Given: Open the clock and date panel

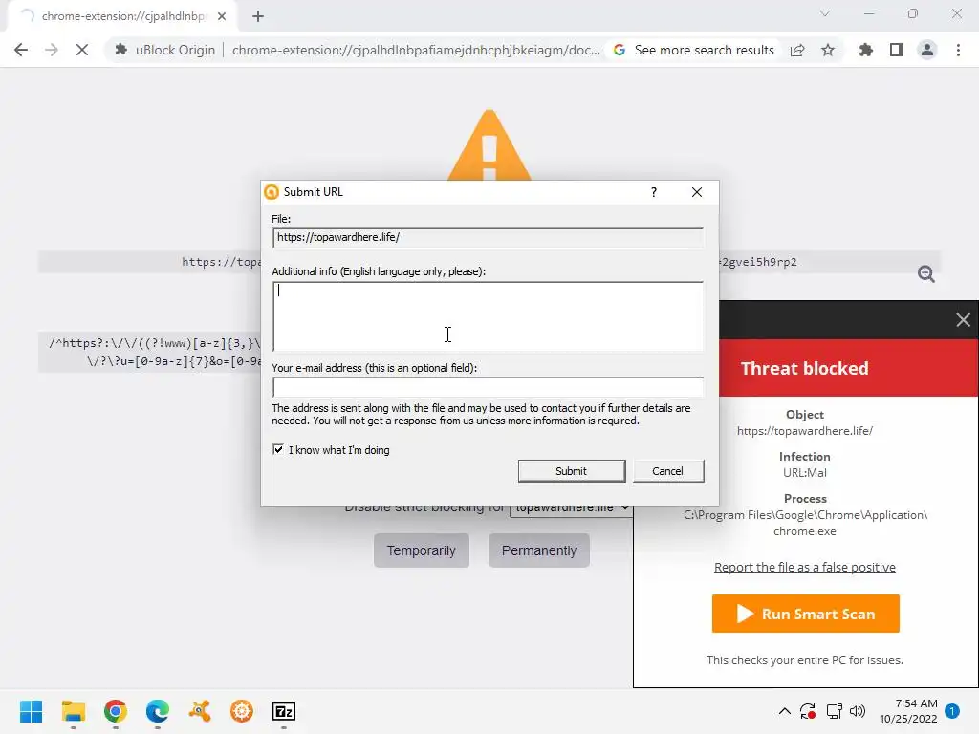Looking at the screenshot, I should tap(908, 711).
